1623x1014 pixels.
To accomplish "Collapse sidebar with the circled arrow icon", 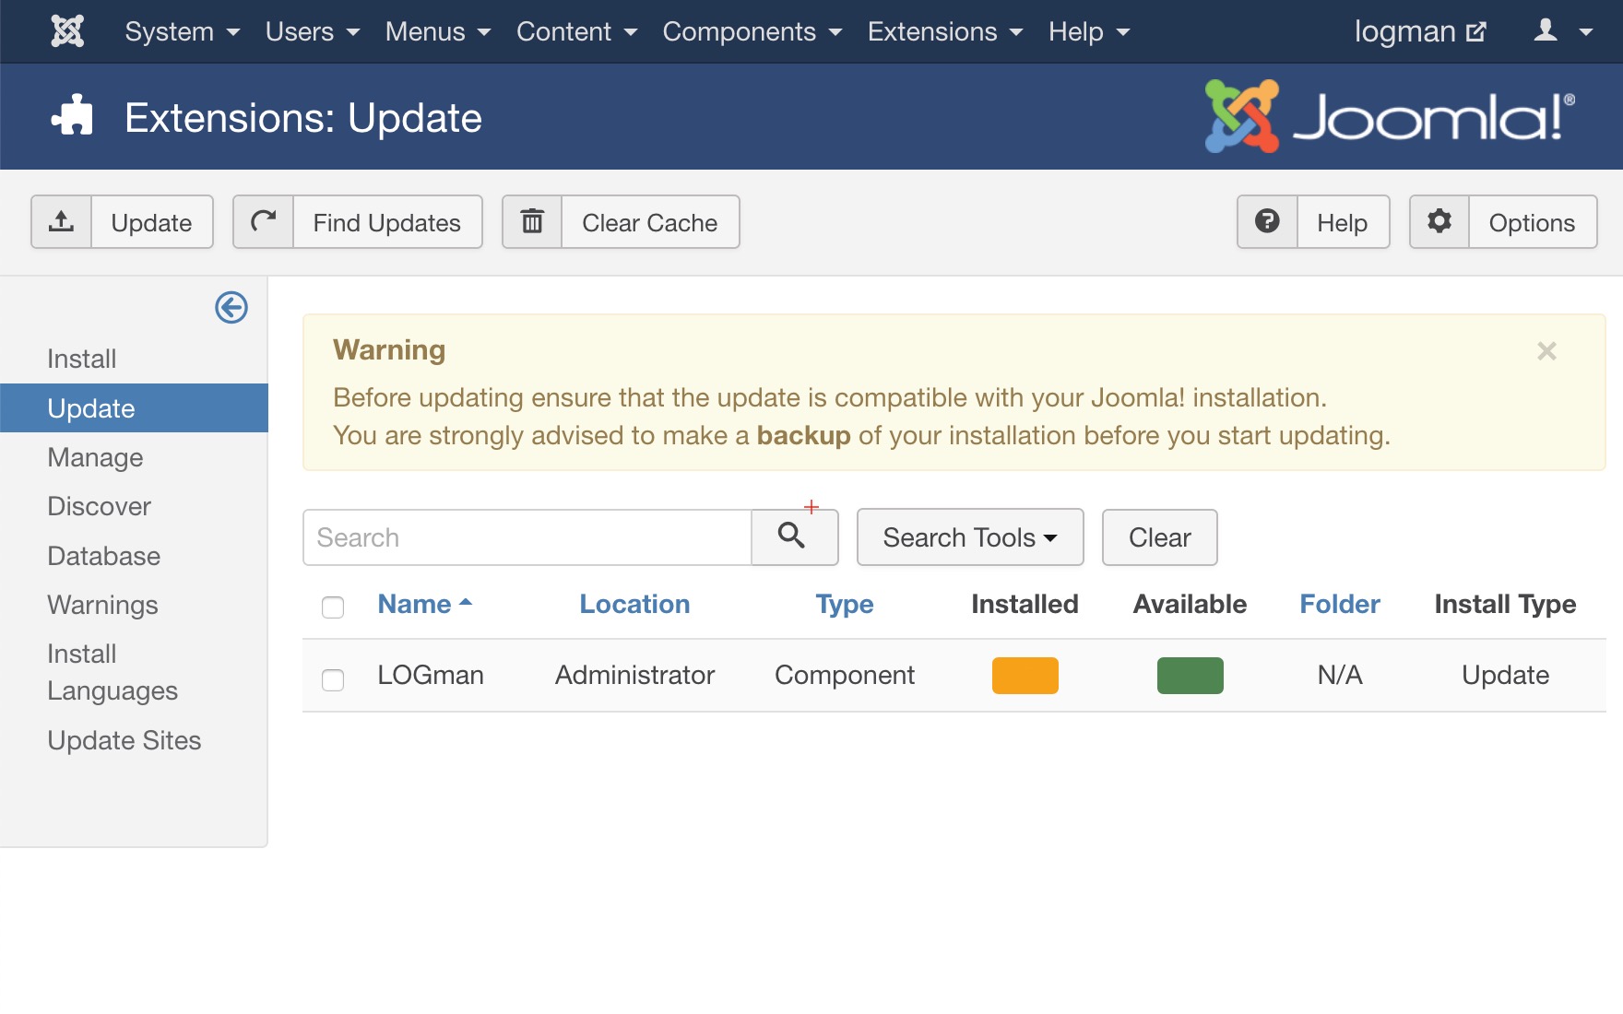I will click(231, 307).
